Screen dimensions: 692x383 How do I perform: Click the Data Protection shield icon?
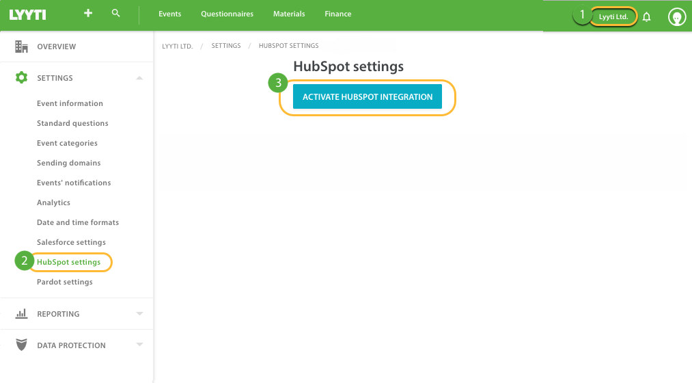tap(21, 345)
